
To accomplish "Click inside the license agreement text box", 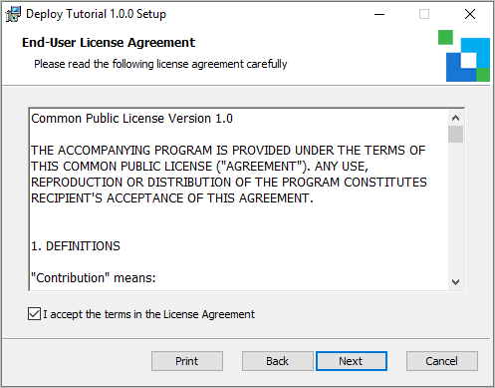I will [238, 199].
